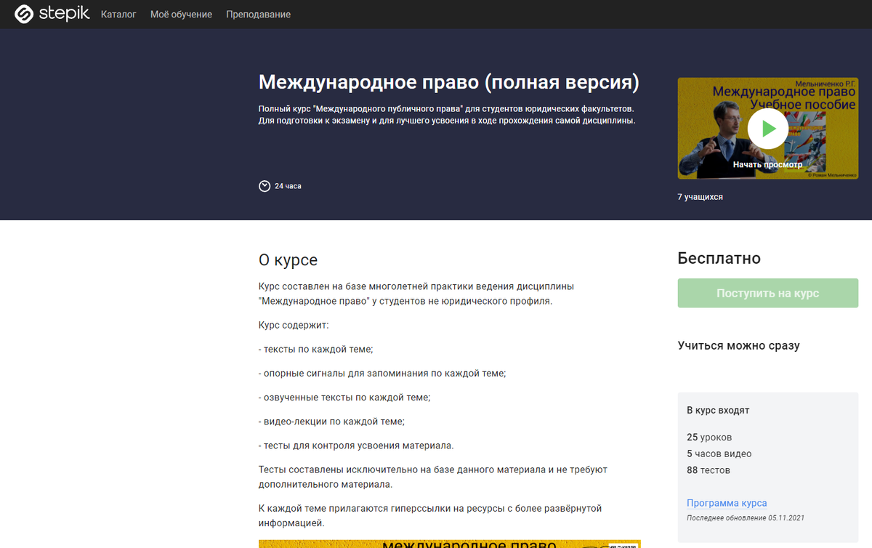Go to Моё обучение section
872x548 pixels.
click(x=181, y=15)
